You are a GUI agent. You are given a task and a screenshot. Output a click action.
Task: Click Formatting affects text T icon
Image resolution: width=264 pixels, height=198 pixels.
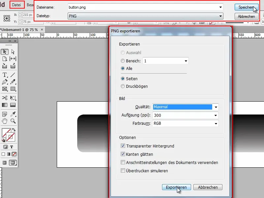click(12, 147)
